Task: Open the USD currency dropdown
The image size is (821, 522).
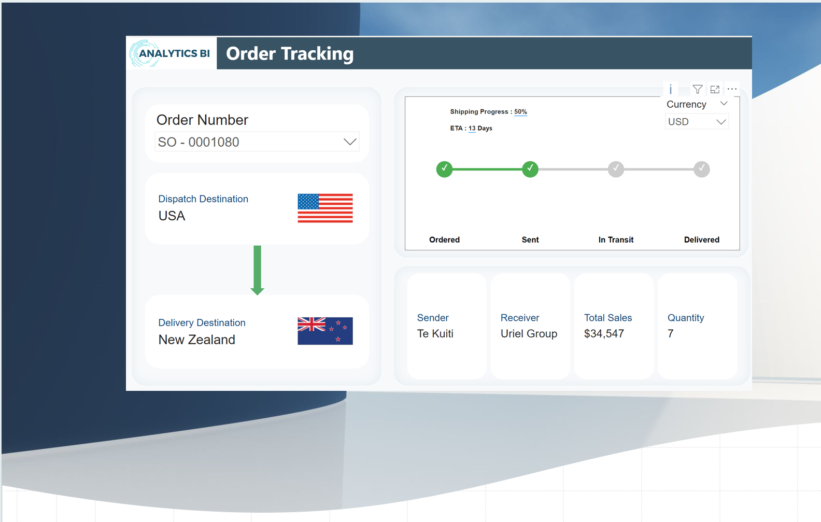Action: pos(720,122)
